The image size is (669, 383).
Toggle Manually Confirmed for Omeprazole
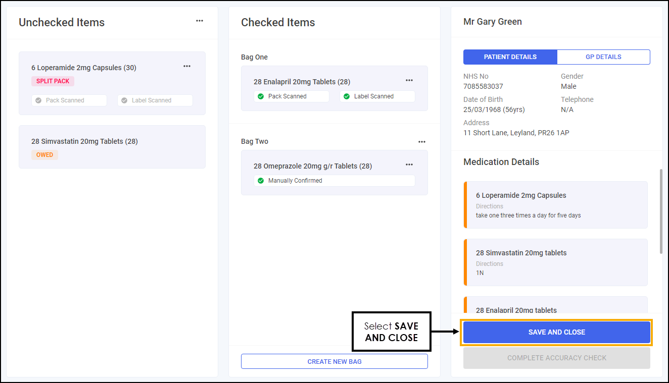(x=334, y=181)
